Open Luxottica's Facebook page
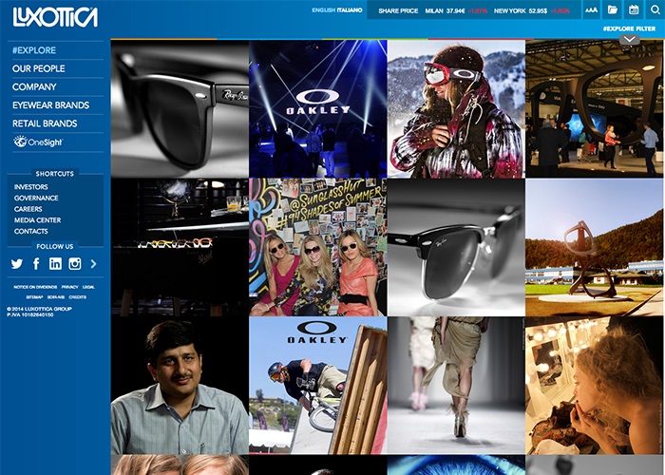Screen dimensions: 665x475 36,264
